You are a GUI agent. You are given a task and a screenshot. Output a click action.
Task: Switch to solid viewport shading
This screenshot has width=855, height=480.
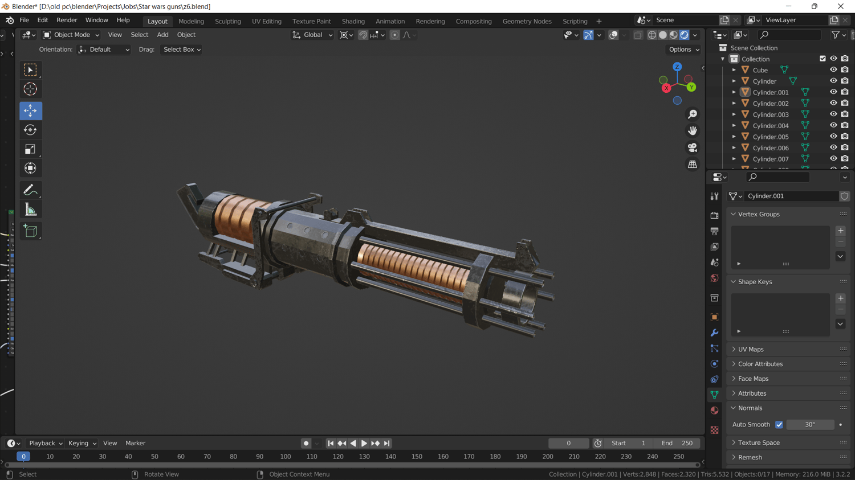(x=663, y=35)
